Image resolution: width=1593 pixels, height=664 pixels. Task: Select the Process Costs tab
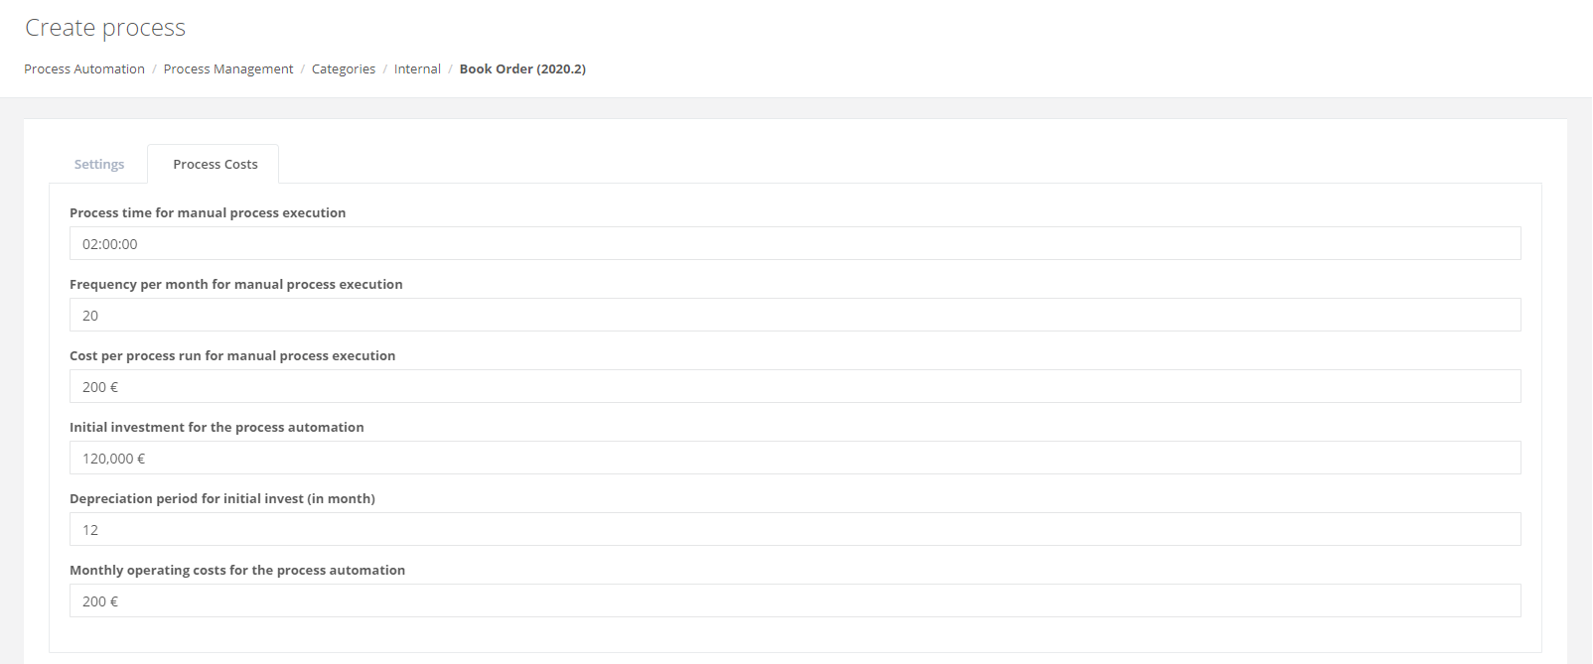coord(215,165)
